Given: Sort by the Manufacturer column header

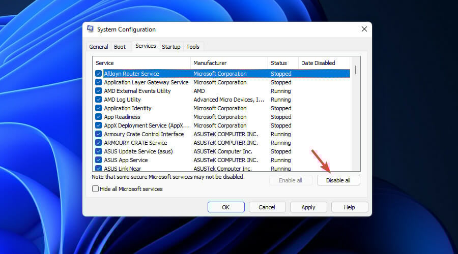Looking at the screenshot, I should (229, 63).
